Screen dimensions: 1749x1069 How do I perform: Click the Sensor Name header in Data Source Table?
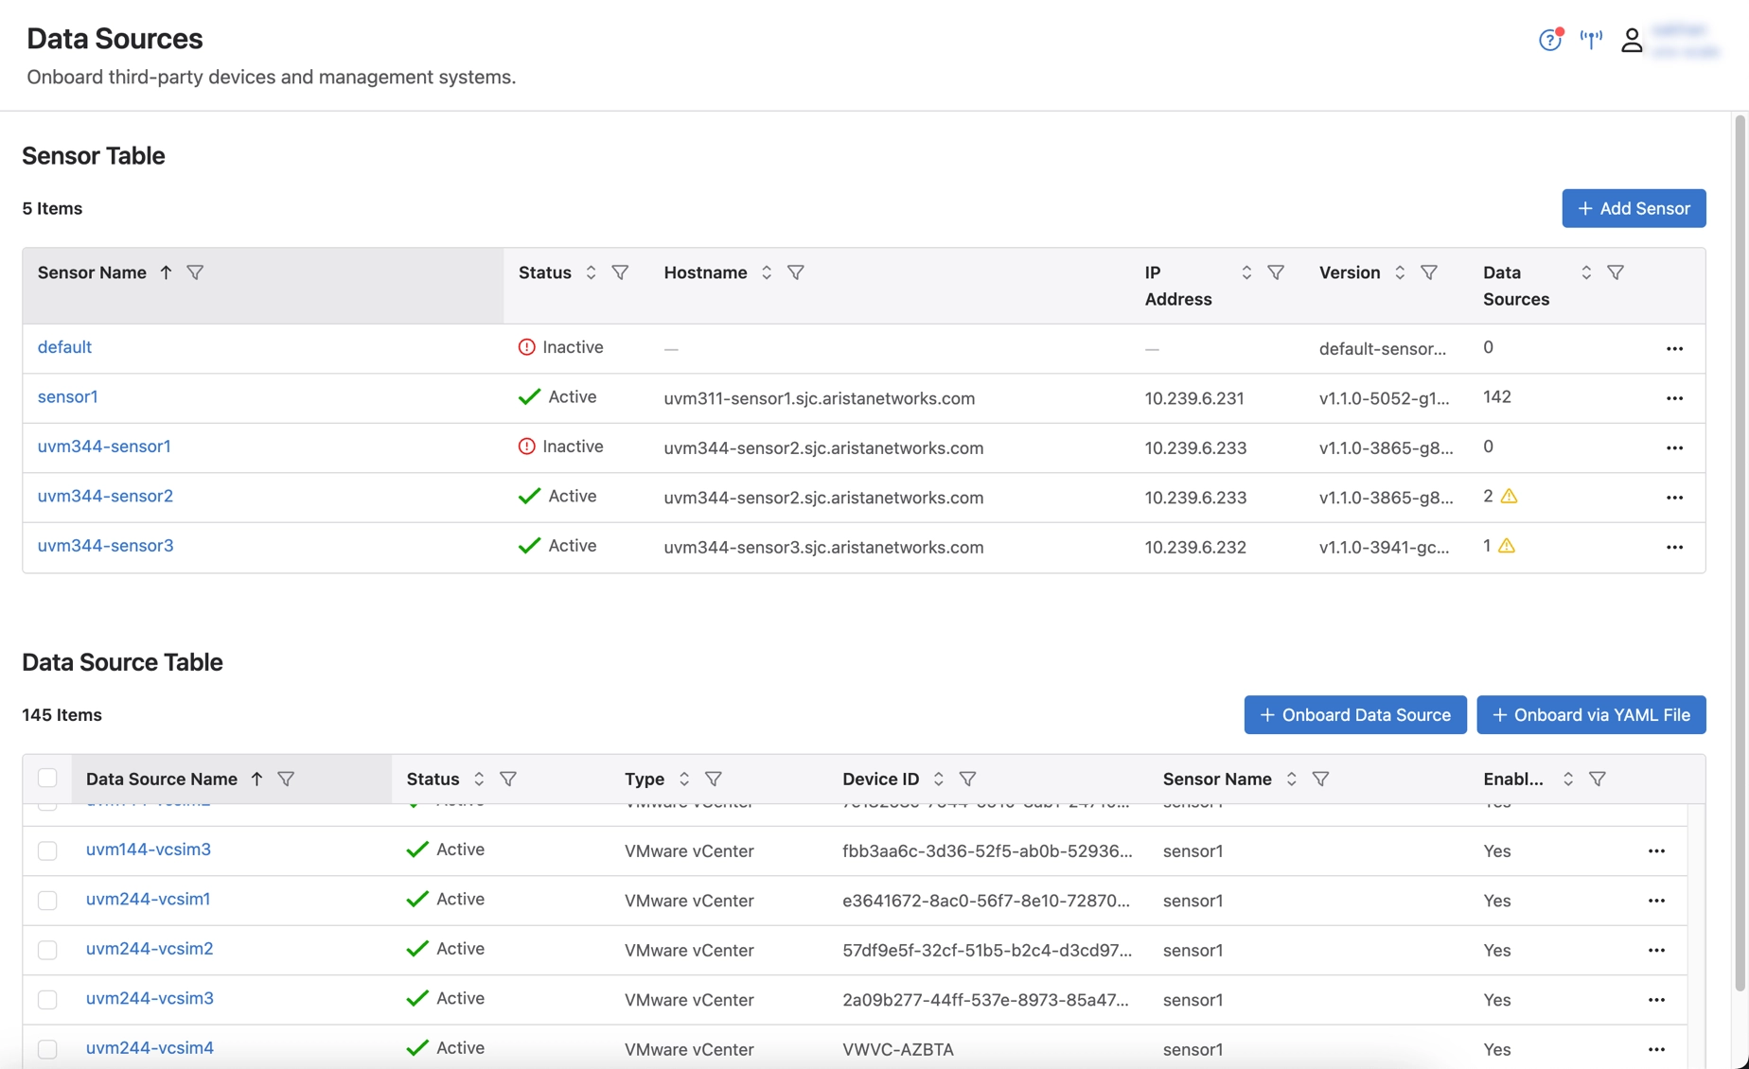click(x=1217, y=779)
